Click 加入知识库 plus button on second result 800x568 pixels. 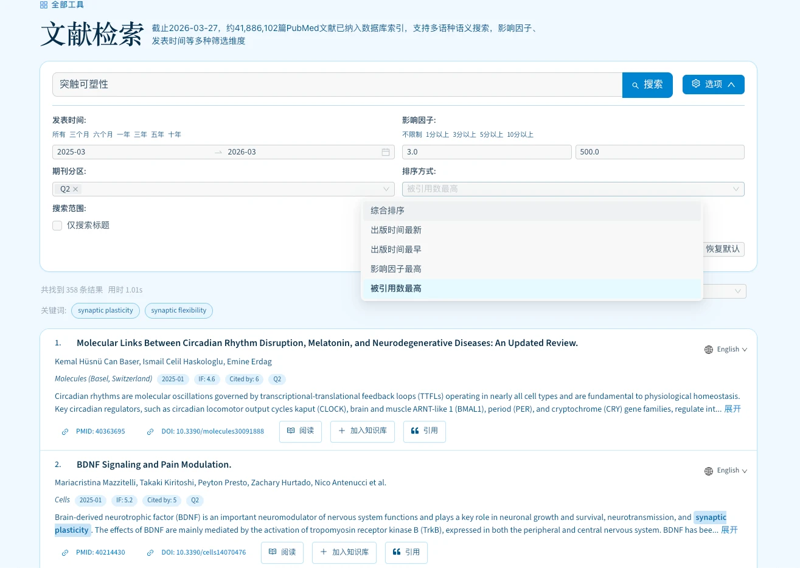[344, 552]
